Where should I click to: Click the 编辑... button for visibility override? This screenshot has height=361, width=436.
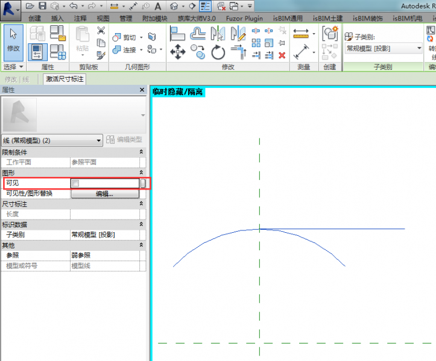[104, 194]
